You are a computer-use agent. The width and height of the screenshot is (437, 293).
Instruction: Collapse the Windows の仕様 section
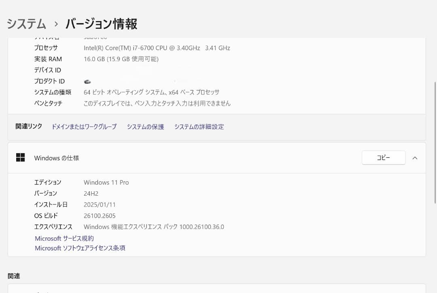(x=415, y=158)
